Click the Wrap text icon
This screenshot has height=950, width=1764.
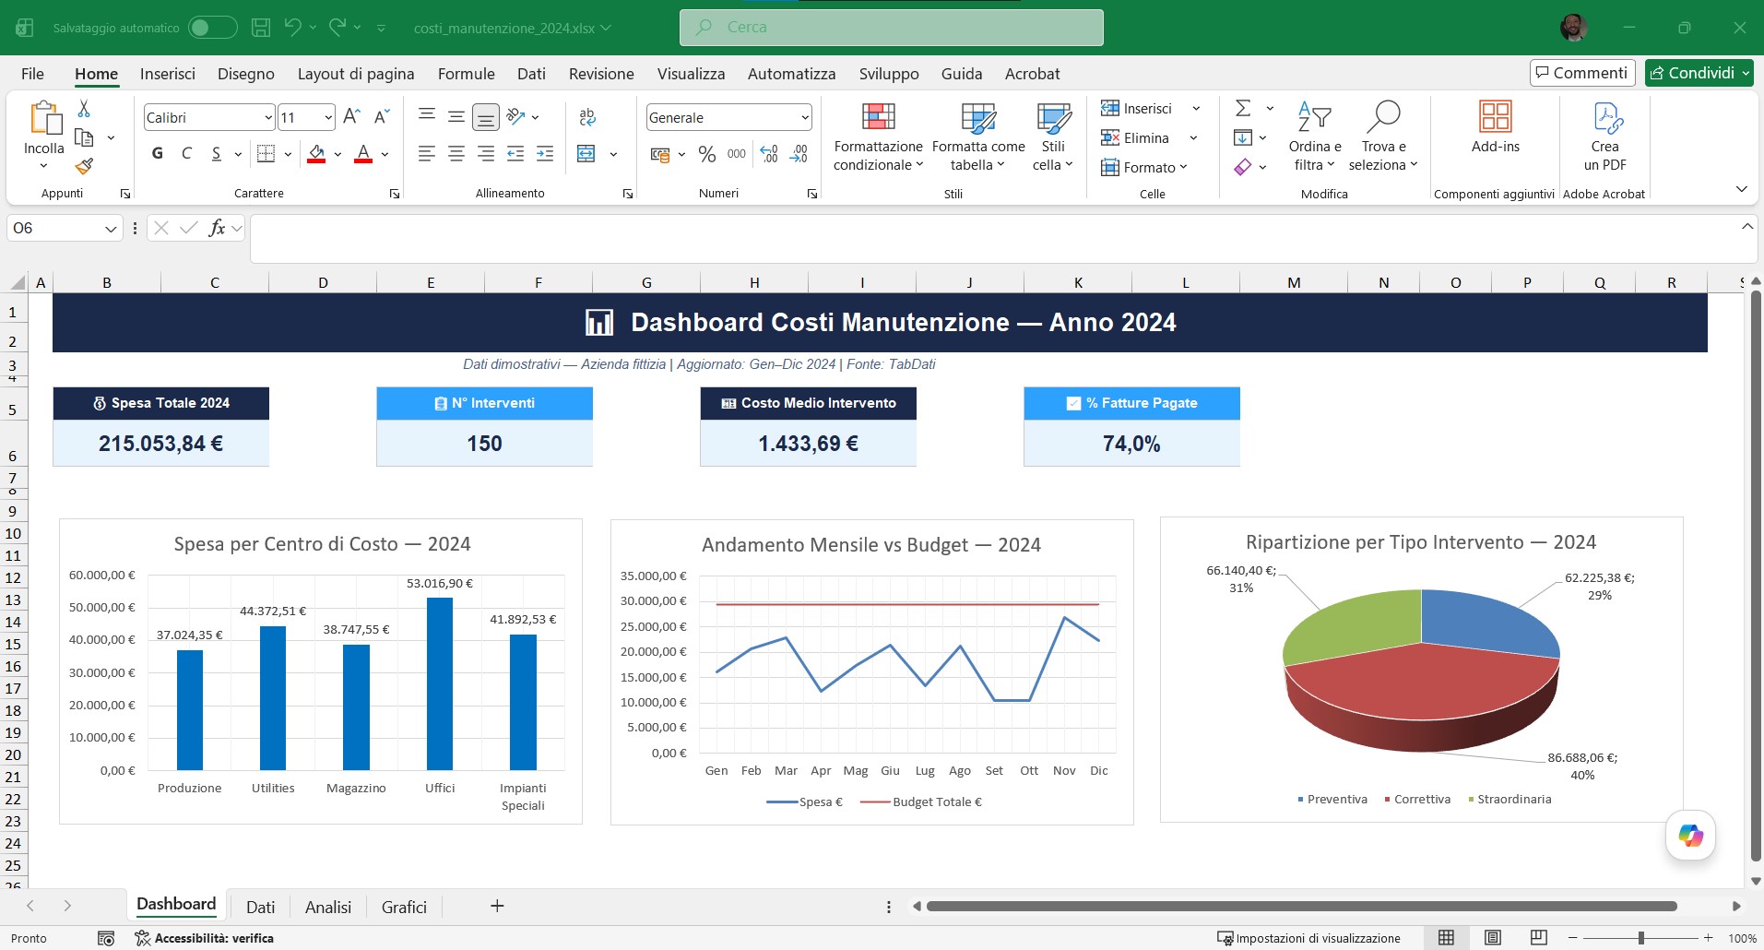click(587, 117)
